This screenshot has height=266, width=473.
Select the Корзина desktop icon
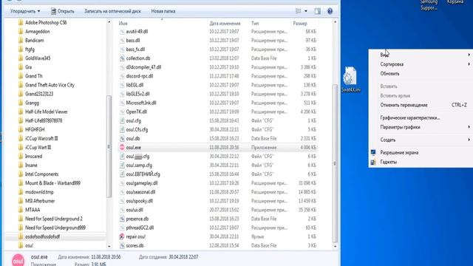pyautogui.click(x=455, y=1)
